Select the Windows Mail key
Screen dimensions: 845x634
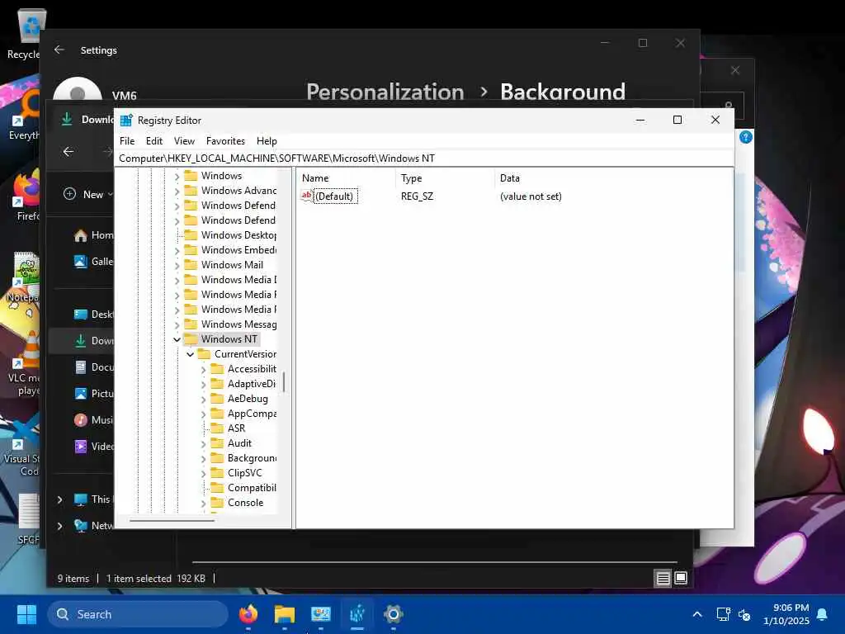(232, 265)
